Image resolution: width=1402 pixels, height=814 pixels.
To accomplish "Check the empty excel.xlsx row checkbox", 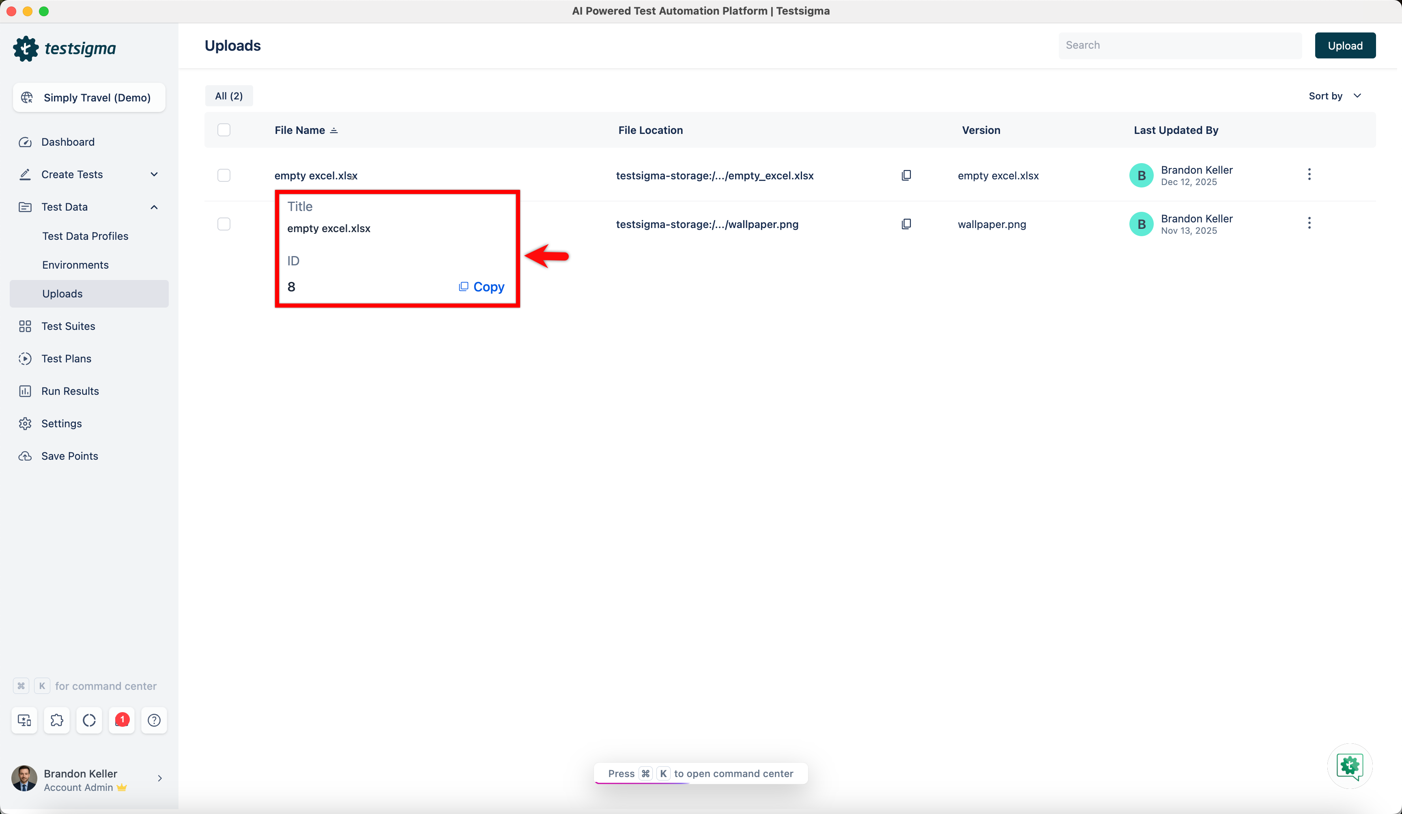I will [224, 175].
